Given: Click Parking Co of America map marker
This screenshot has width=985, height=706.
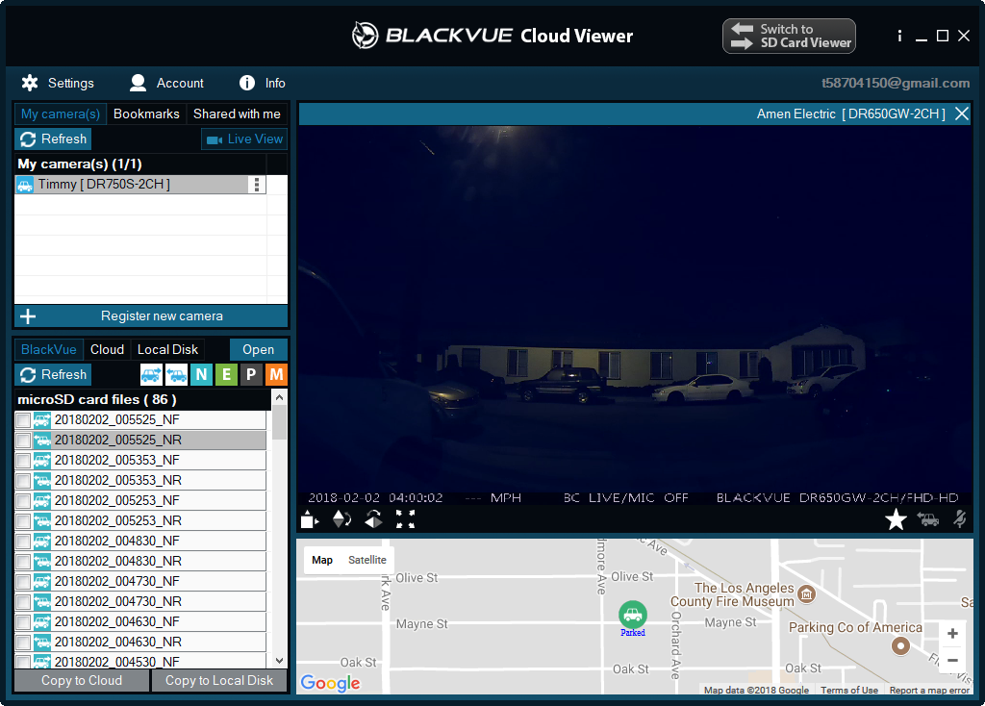Looking at the screenshot, I should point(900,645).
